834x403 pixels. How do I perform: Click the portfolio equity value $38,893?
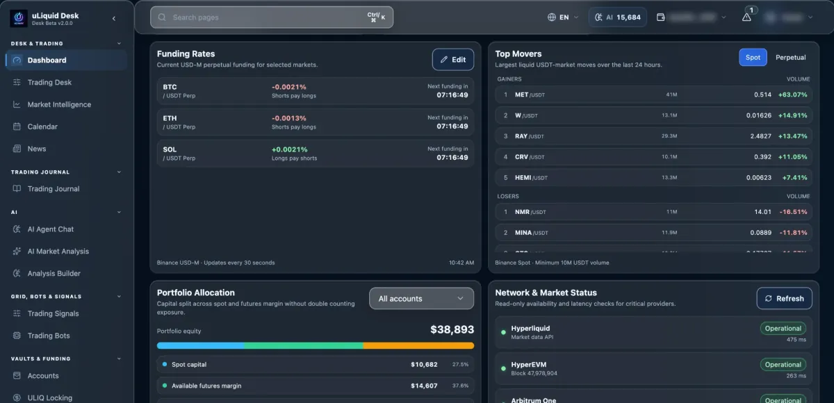click(x=452, y=330)
